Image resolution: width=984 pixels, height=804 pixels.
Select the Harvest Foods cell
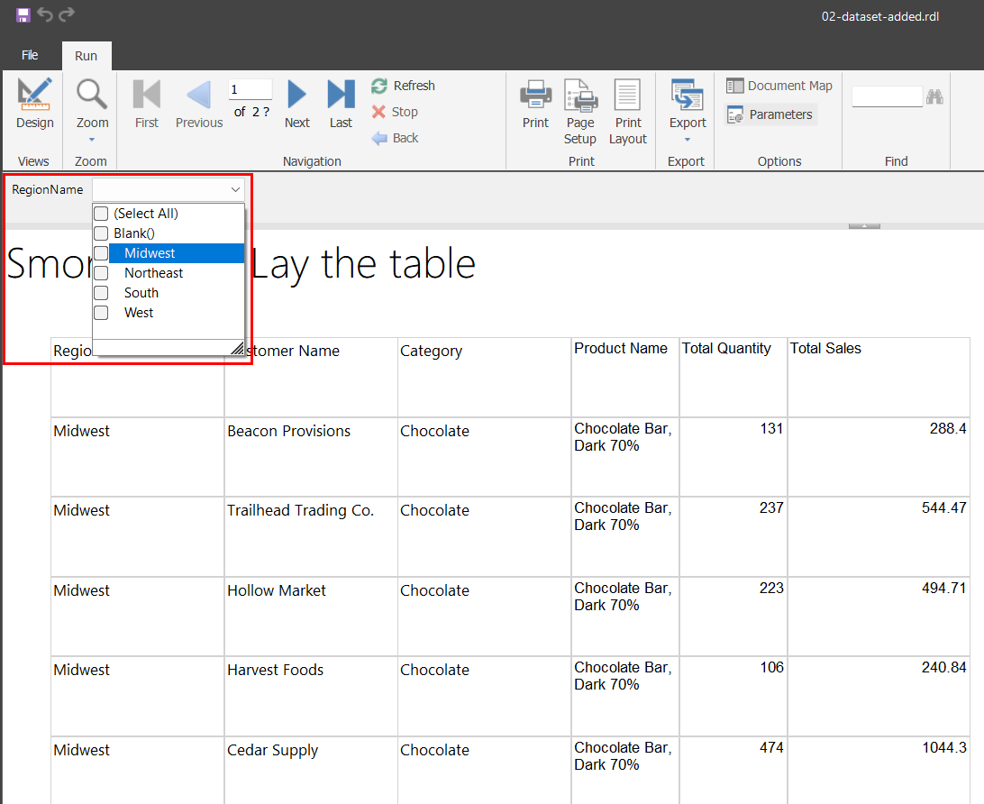pos(311,696)
